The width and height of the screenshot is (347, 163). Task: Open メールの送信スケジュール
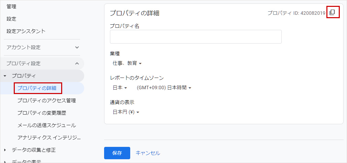(x=46, y=125)
